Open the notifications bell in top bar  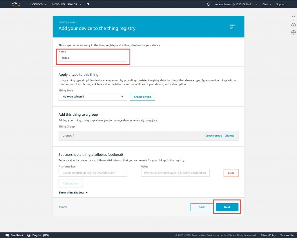(x=208, y=4)
